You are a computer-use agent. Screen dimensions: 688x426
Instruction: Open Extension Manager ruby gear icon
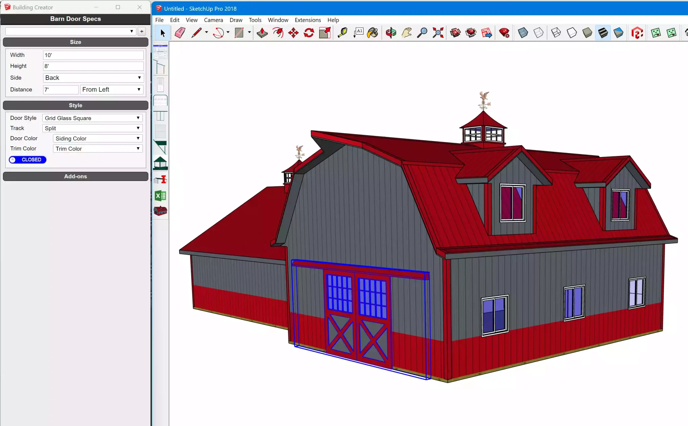(504, 33)
